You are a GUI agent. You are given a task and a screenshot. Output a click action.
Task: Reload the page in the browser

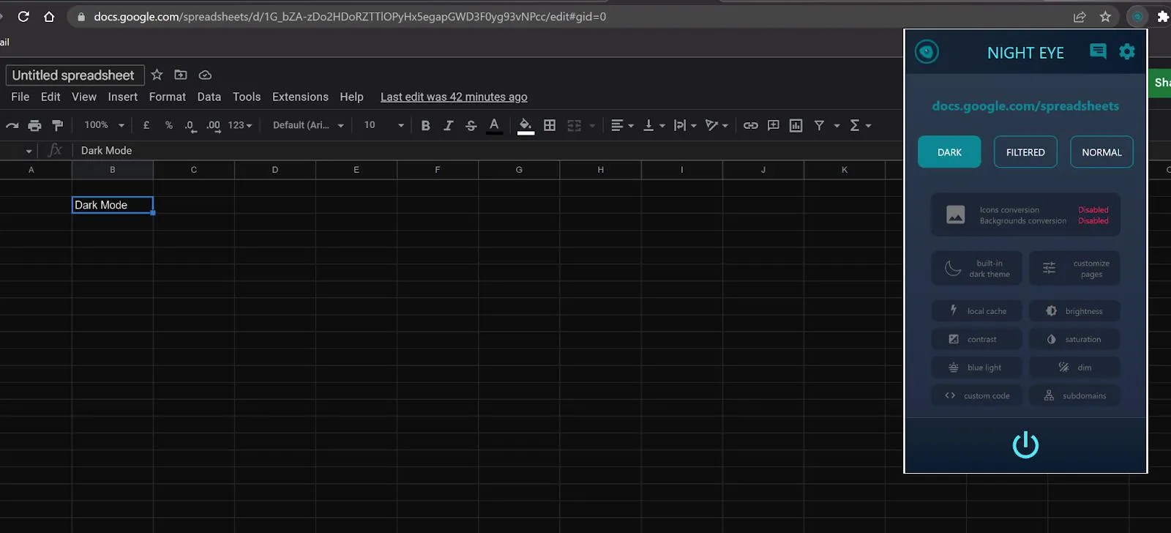click(23, 16)
